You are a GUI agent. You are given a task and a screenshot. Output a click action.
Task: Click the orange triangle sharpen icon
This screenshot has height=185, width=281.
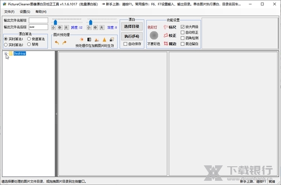[104, 40]
